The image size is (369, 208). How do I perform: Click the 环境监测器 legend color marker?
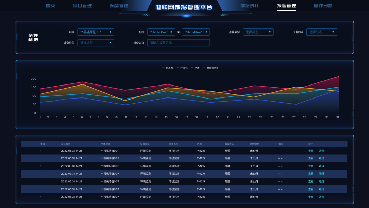click(x=204, y=68)
